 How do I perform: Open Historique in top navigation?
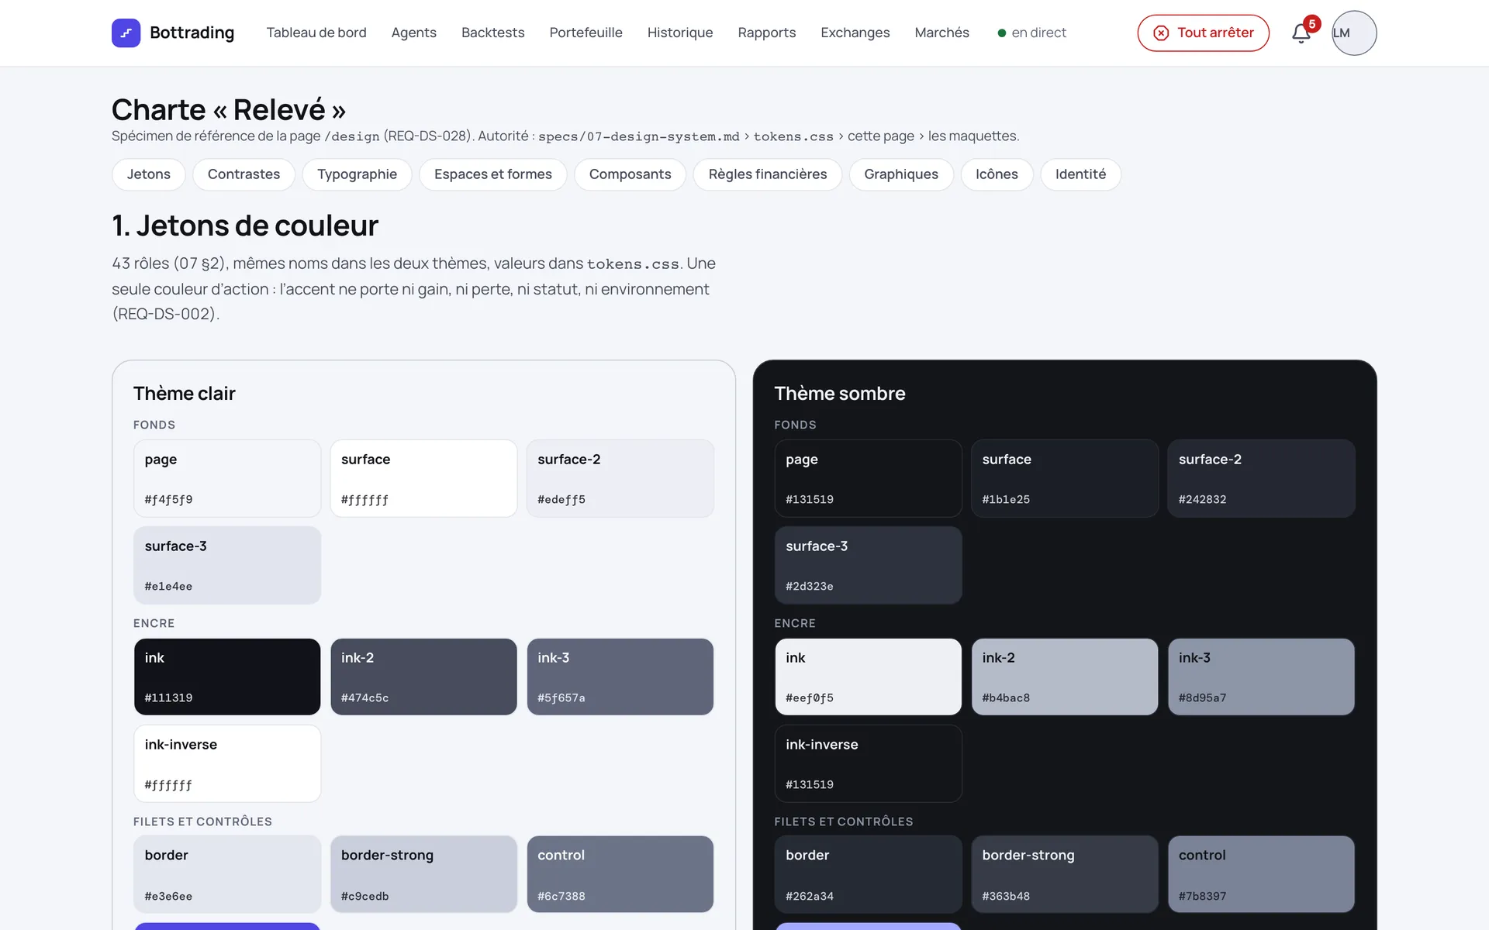pyautogui.click(x=680, y=33)
